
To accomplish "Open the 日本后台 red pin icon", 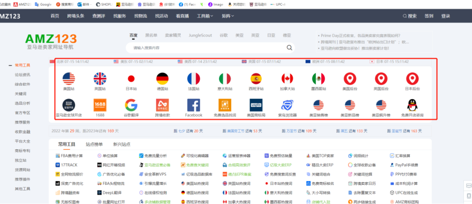I will [x=412, y=79].
